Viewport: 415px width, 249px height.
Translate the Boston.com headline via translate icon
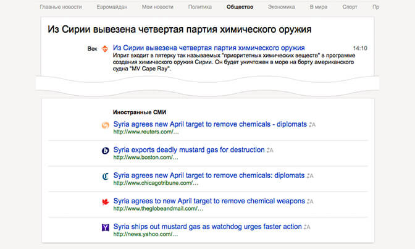coord(270,150)
